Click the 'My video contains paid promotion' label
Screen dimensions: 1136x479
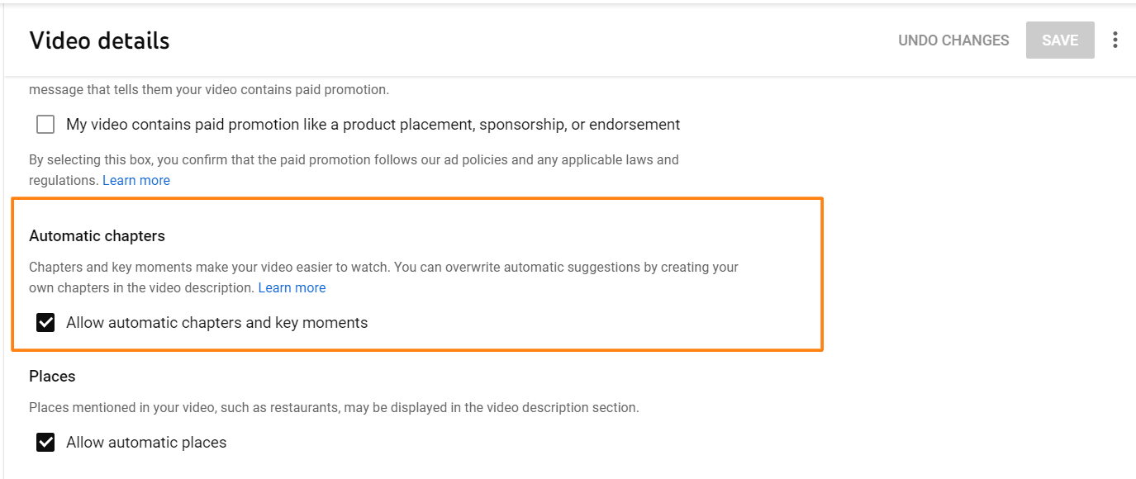373,125
